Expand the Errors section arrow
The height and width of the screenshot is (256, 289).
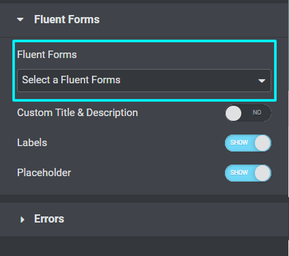pyautogui.click(x=22, y=219)
